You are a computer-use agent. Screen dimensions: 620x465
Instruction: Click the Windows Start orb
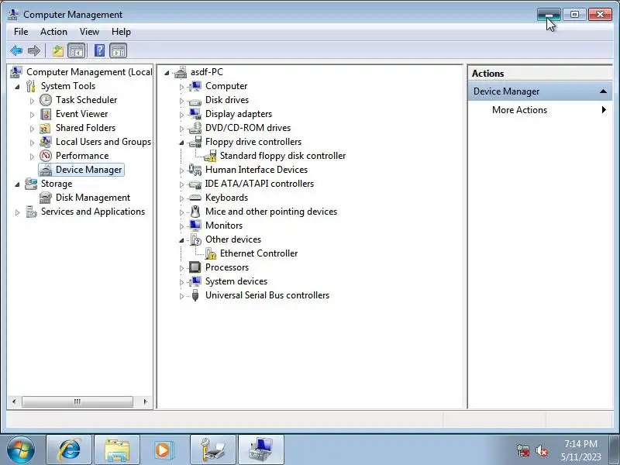point(20,450)
